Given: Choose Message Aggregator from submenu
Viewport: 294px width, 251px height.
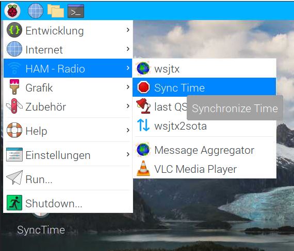Looking at the screenshot, I should [204, 150].
